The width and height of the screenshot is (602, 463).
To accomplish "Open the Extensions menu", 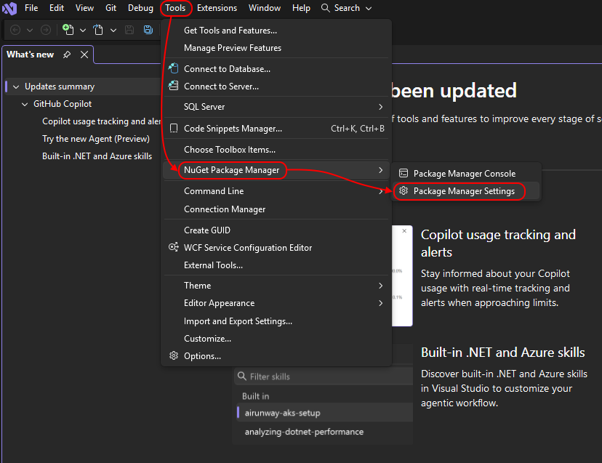I will [217, 8].
